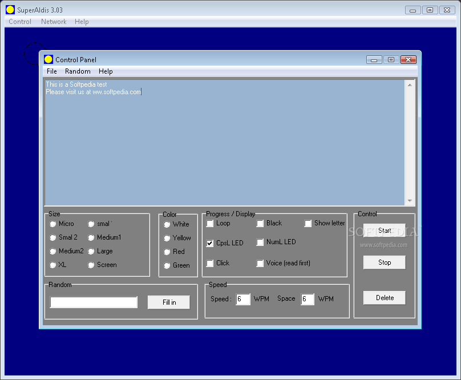Image resolution: width=461 pixels, height=380 pixels.
Task: Enable the Loop checkbox
Action: (209, 224)
